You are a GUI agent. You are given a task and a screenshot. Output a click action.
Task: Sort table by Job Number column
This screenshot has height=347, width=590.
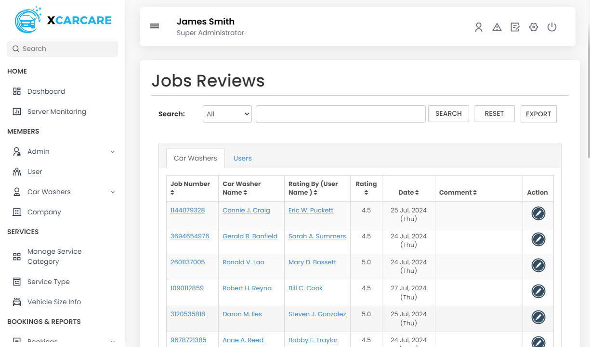click(172, 193)
